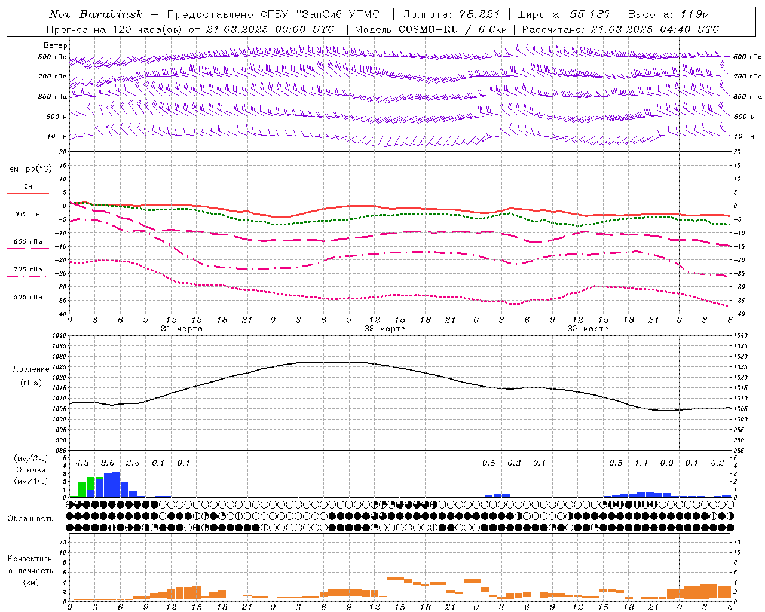Click the 700 гПа temperature legend entry
Viewport: 765px width, 612px height.
coord(27,270)
